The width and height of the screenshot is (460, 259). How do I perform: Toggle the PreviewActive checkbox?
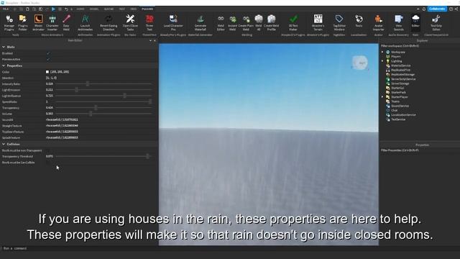click(x=48, y=59)
